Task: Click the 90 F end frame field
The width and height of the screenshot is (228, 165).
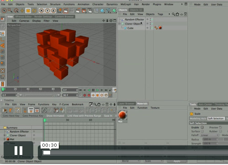Action: click(x=70, y=95)
